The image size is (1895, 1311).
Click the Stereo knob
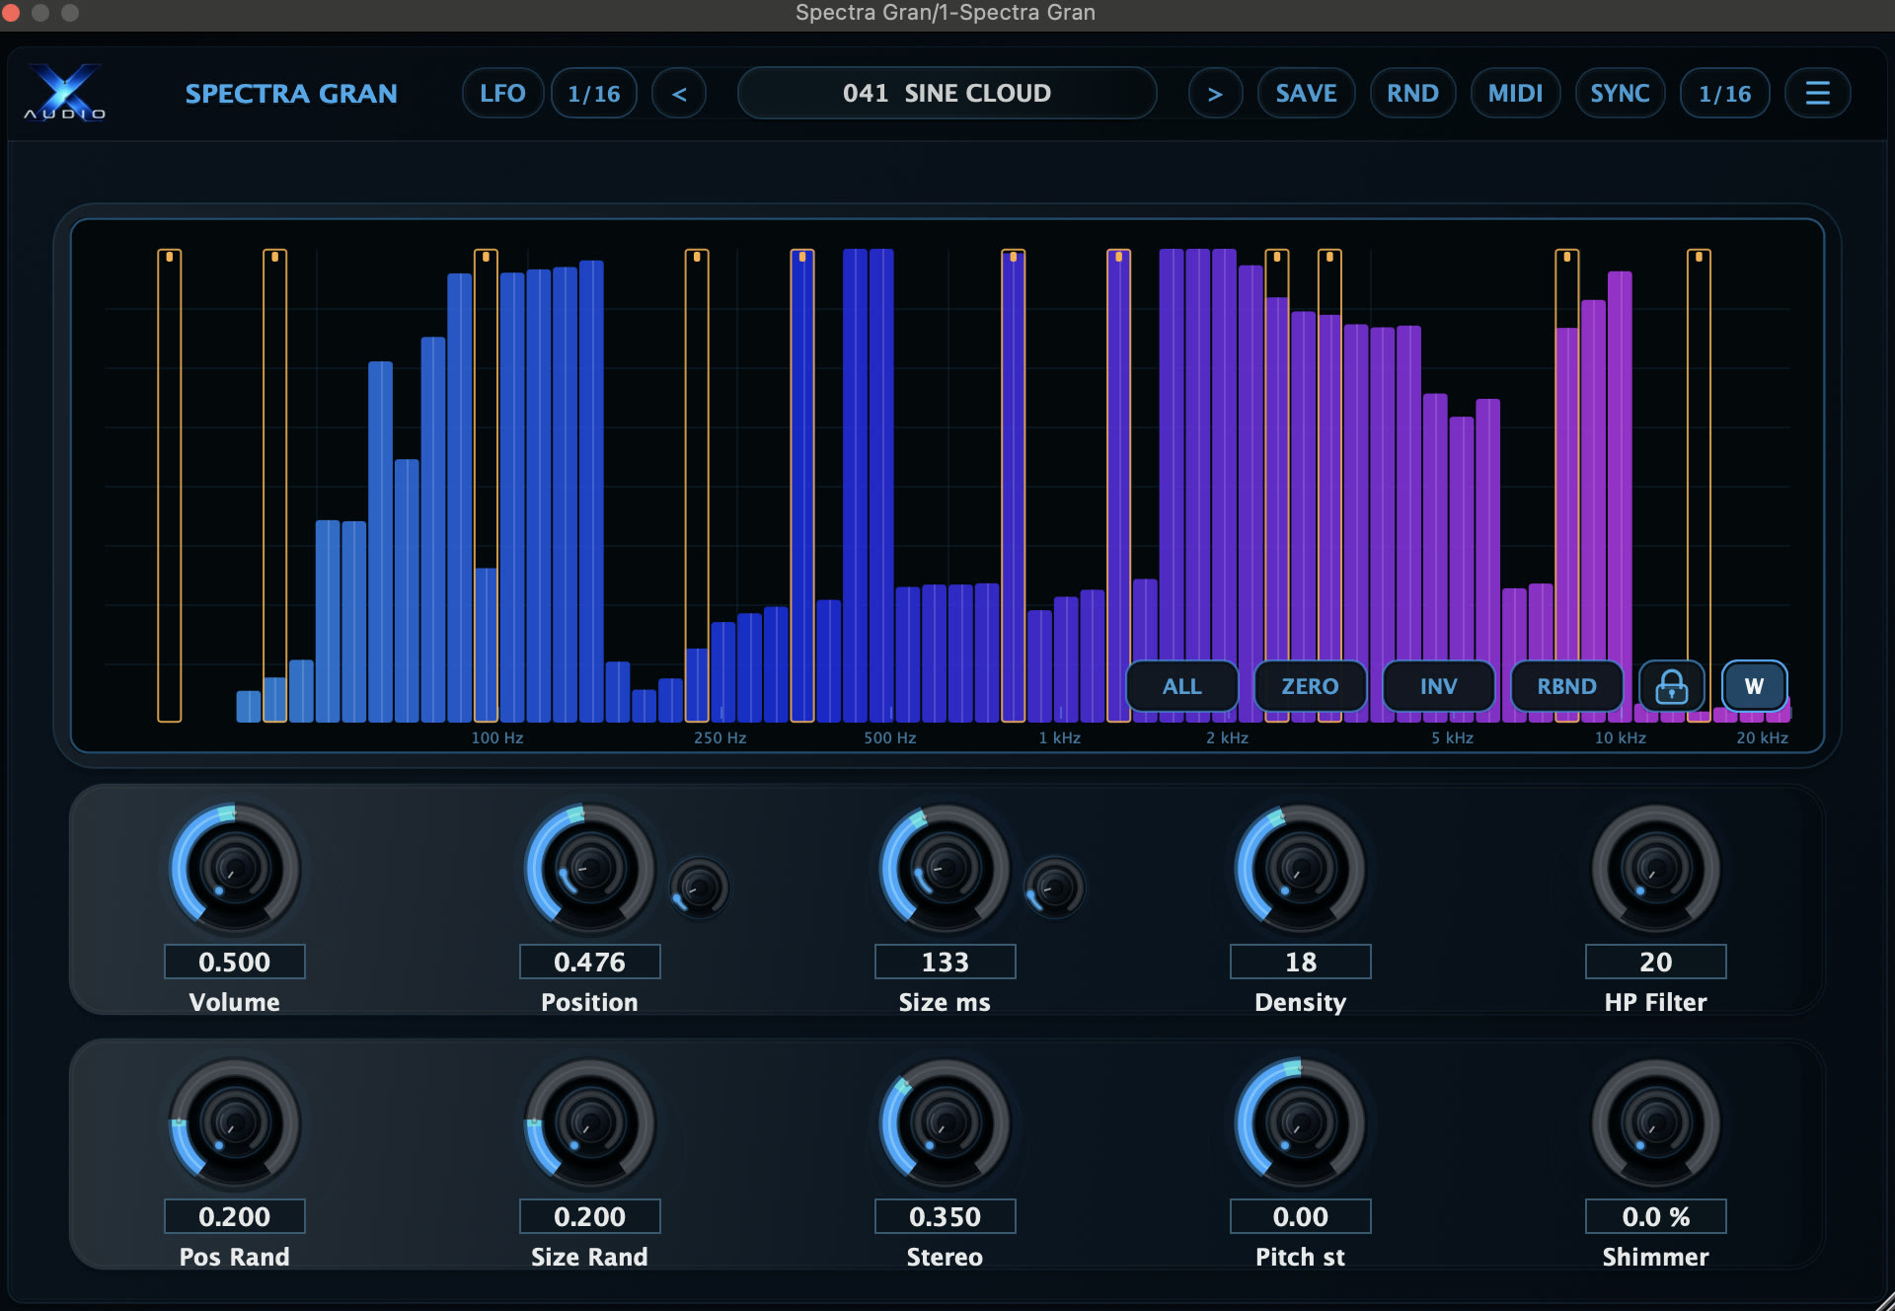click(946, 1123)
